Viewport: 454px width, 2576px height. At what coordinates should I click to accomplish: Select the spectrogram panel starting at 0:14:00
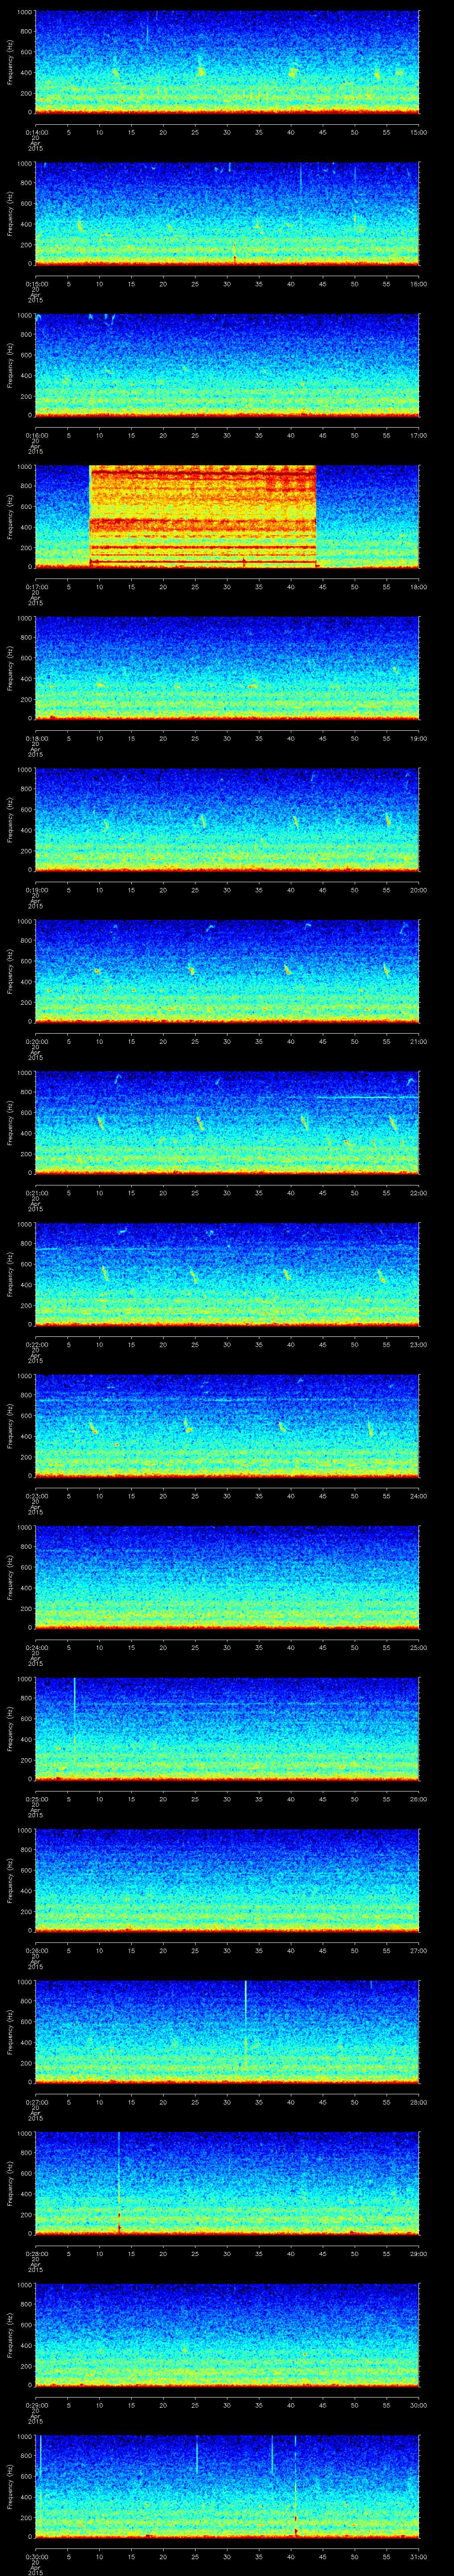click(x=227, y=63)
